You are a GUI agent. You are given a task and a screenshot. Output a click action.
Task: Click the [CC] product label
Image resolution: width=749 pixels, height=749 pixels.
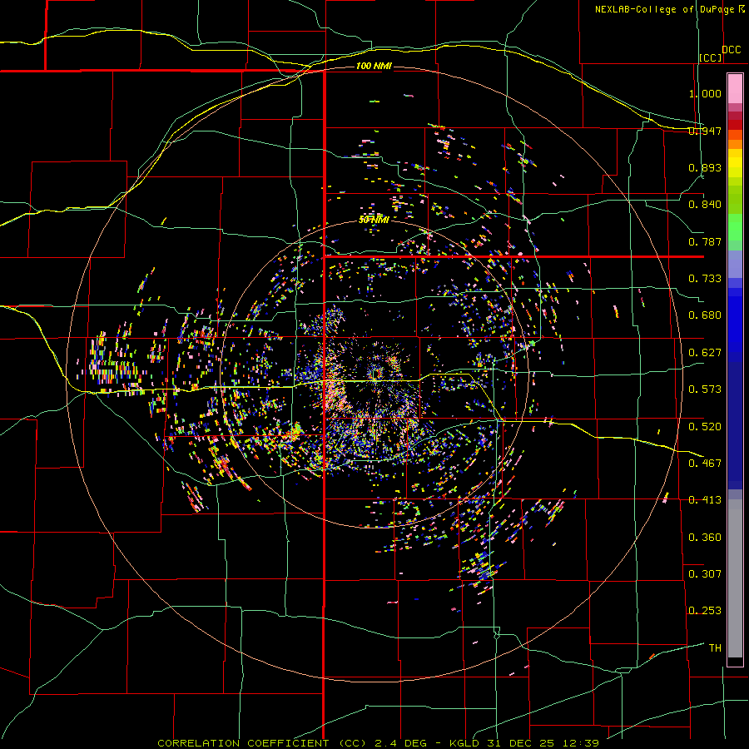(711, 57)
